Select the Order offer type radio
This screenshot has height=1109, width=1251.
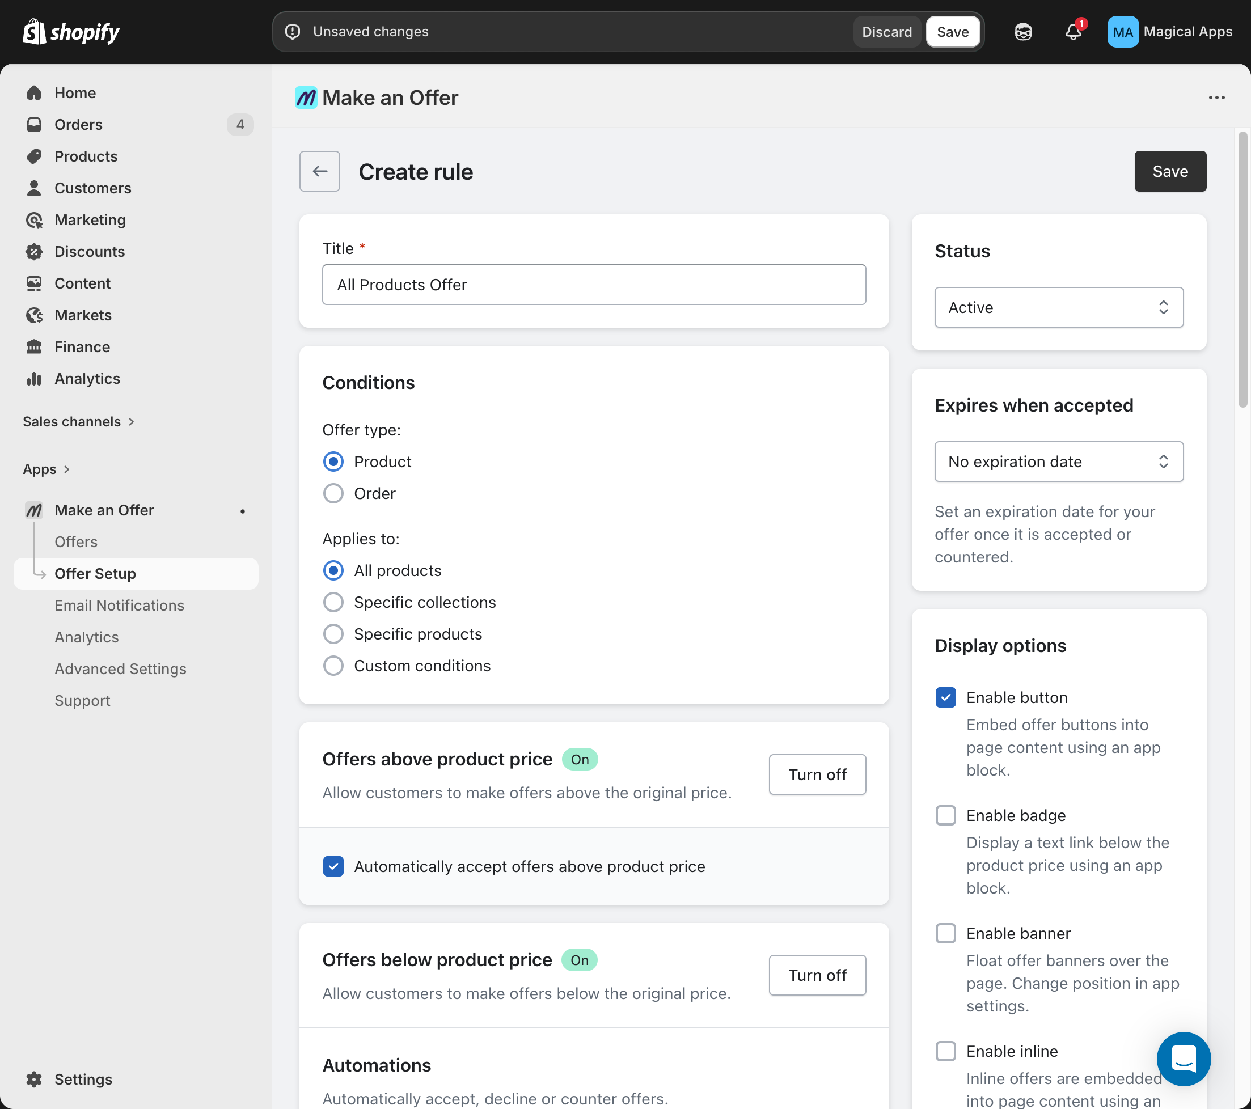[x=333, y=493]
